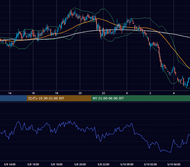Click the 4 hour axis label
The width and height of the screenshot is (190, 167).
[174, 93]
